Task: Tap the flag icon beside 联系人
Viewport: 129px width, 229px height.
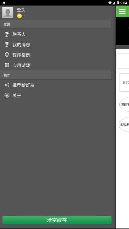Action: coord(7,34)
